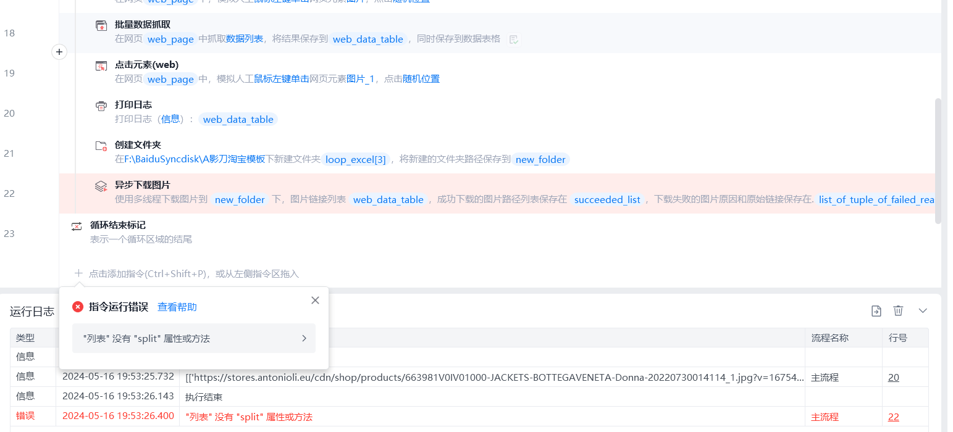This screenshot has width=953, height=432.
Task: Open the 查看帮助 link
Action: [177, 307]
